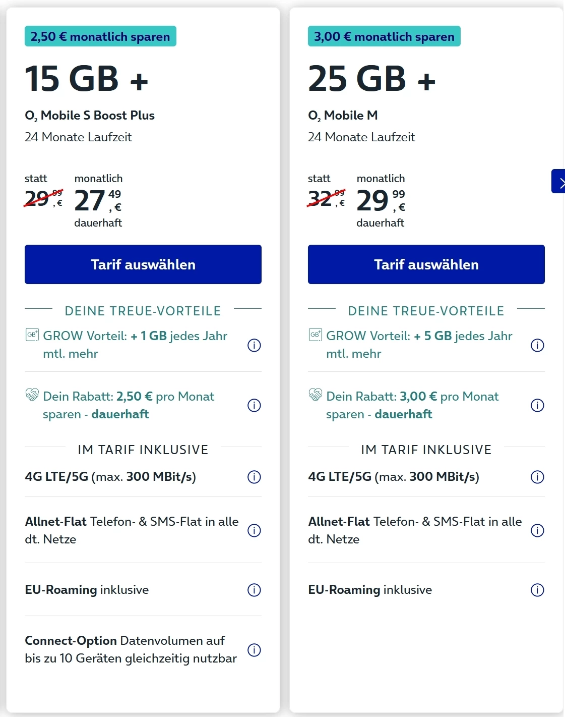Image resolution: width=565 pixels, height=717 pixels.
Task: Click the 15 GB + plan heading
Action: click(x=87, y=79)
